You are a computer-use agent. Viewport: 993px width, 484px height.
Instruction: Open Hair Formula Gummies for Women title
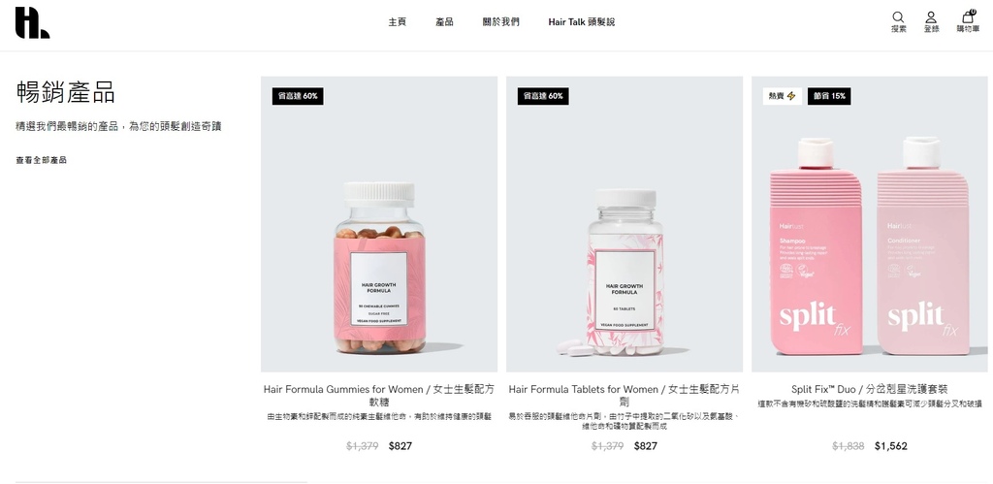click(379, 396)
